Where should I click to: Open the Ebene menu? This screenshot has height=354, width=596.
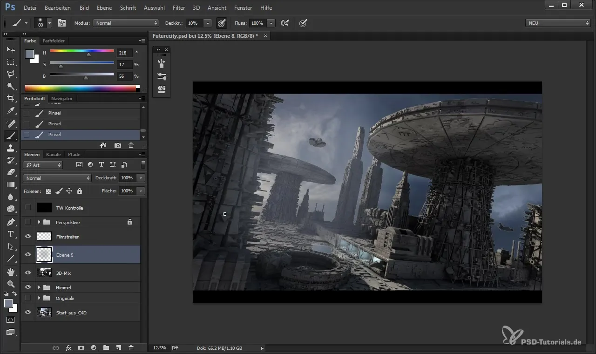[x=104, y=8]
